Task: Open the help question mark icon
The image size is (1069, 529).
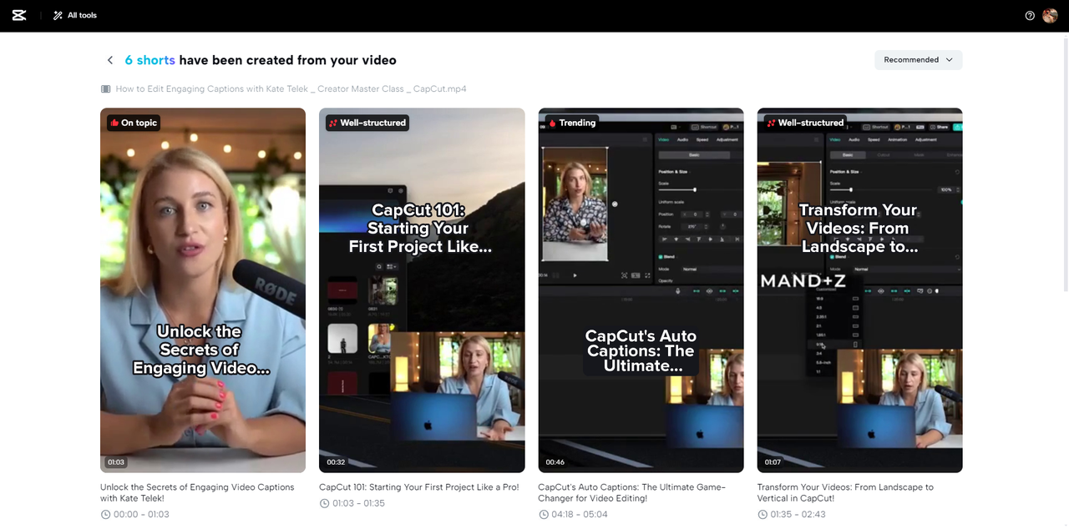Action: (1030, 15)
